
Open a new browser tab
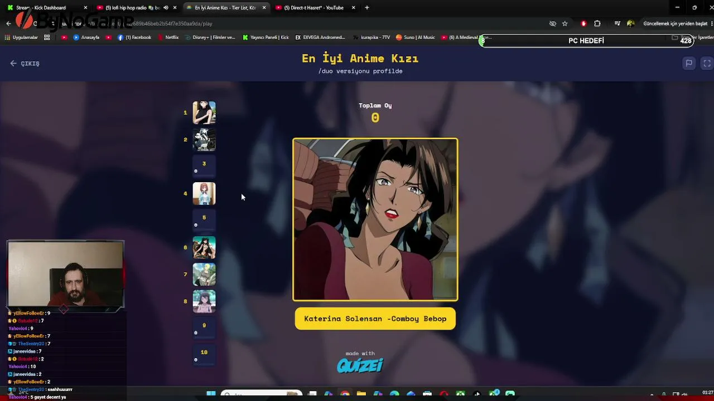(x=366, y=8)
